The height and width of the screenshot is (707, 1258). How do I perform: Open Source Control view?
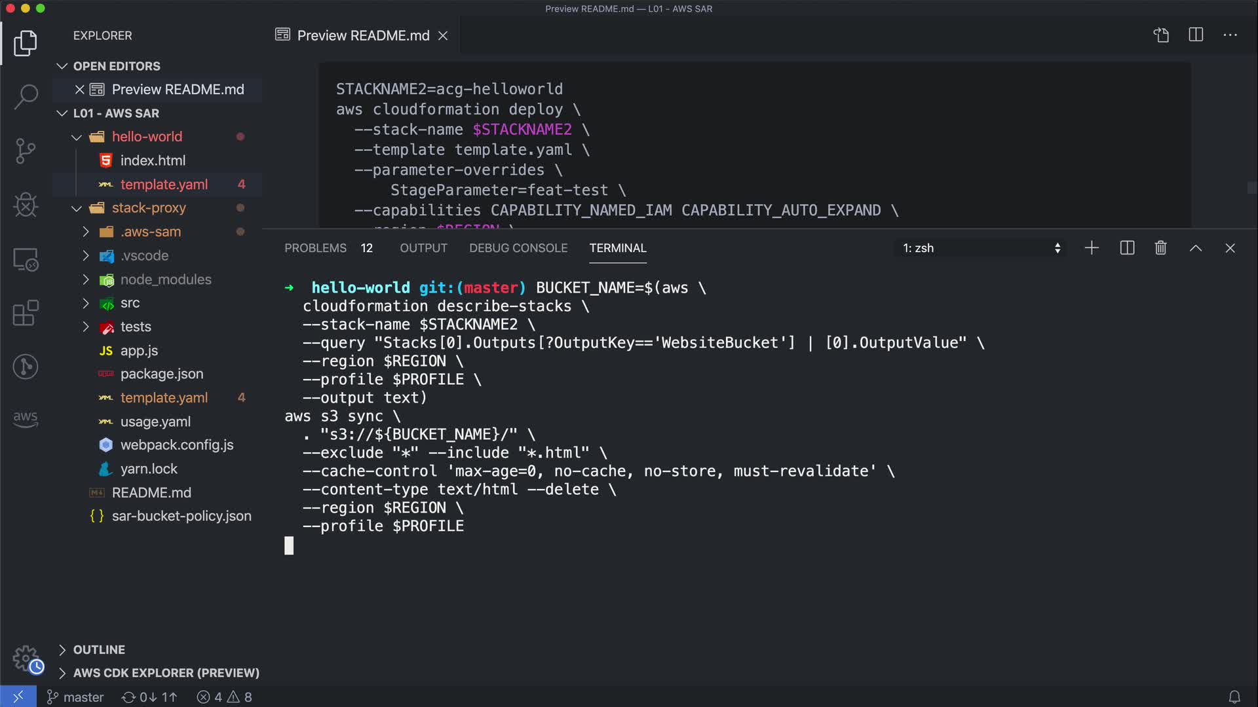[26, 151]
